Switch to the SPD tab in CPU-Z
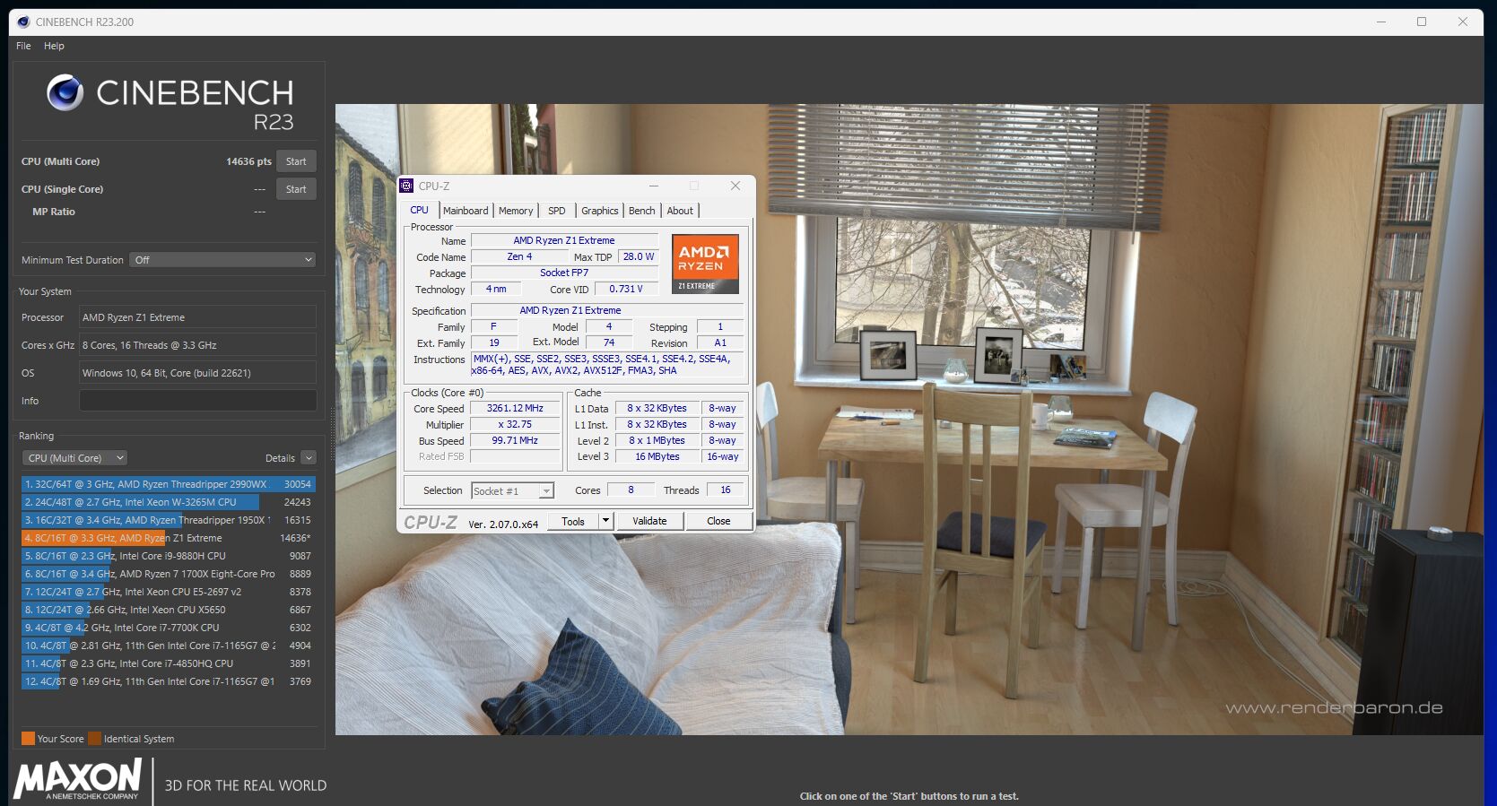The height and width of the screenshot is (806, 1497). pyautogui.click(x=556, y=211)
